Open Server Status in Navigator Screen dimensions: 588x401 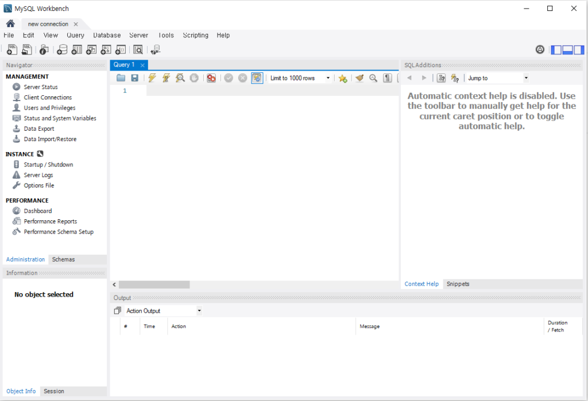41,87
